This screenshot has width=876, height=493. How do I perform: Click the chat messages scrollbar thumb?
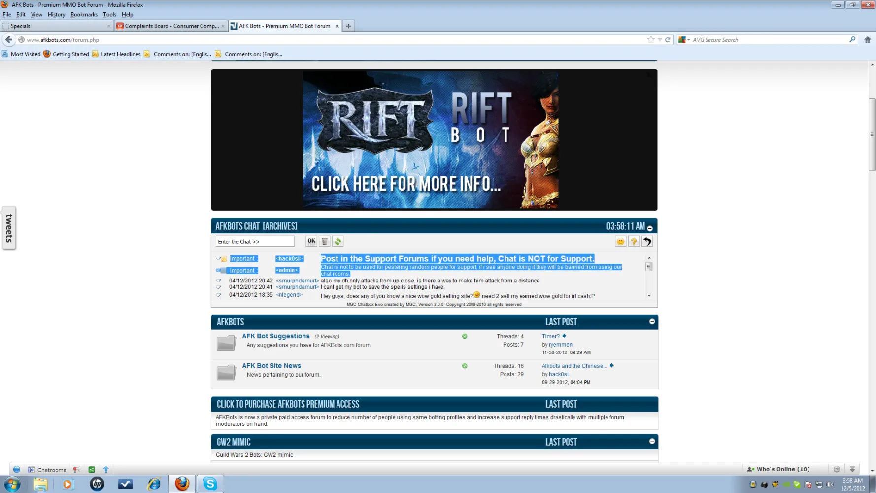[x=649, y=267]
